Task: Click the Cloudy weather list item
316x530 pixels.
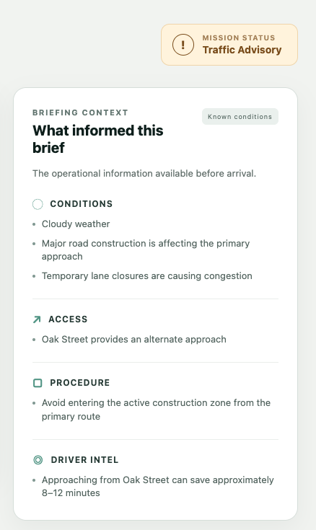Action: [76, 224]
